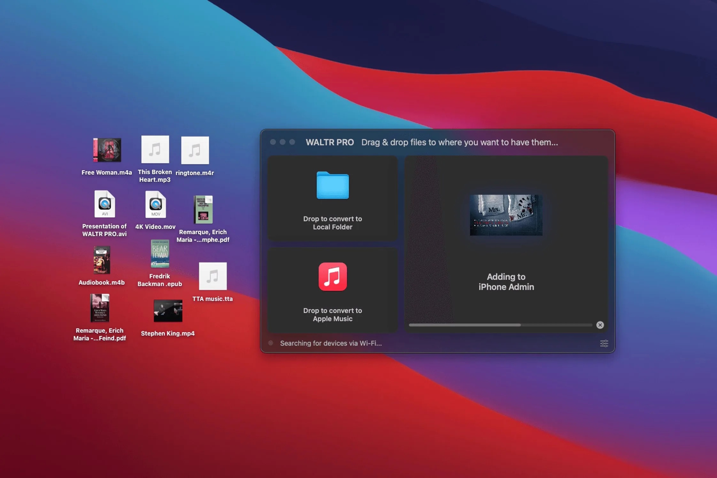Select the 4K Video.mov file icon
The width and height of the screenshot is (717, 478).
155,204
